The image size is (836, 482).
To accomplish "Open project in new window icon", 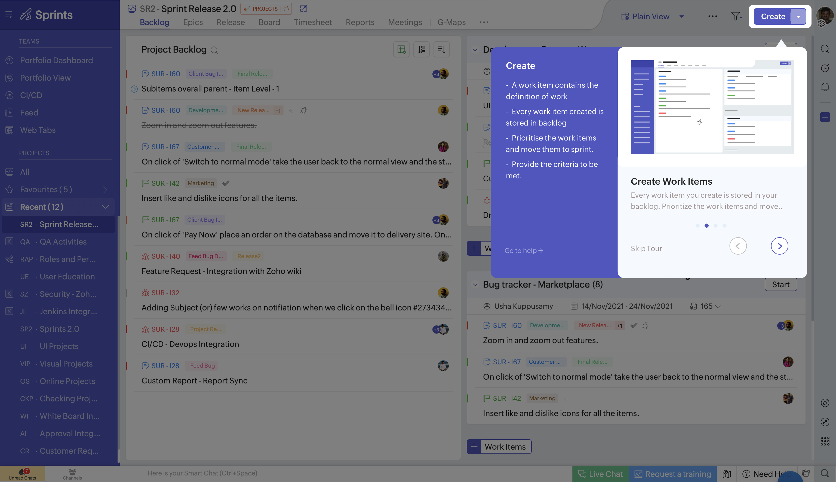I will (303, 9).
